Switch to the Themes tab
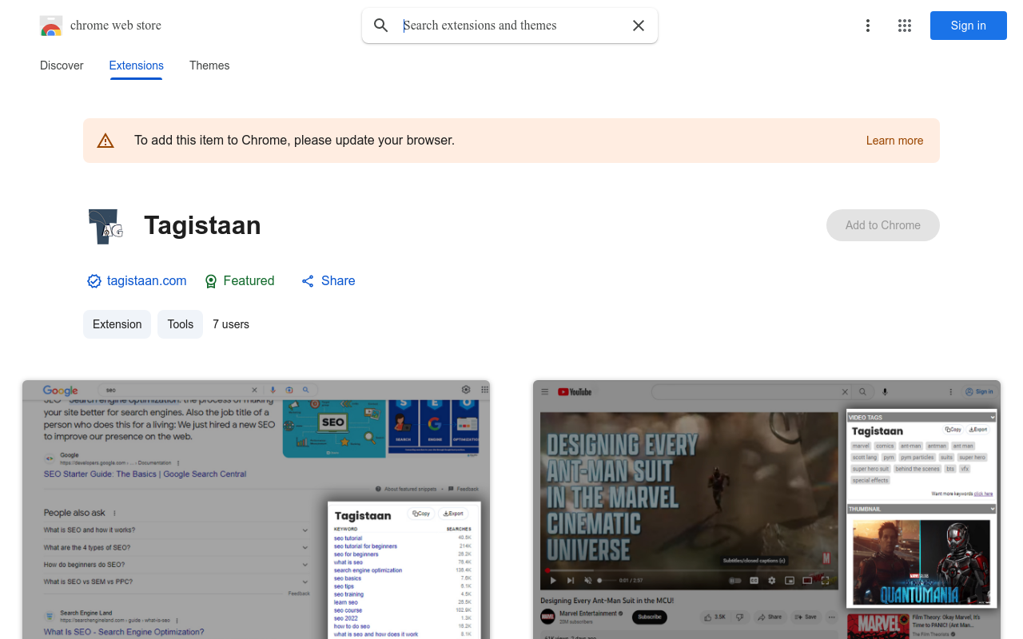The height and width of the screenshot is (639, 1023). click(209, 65)
